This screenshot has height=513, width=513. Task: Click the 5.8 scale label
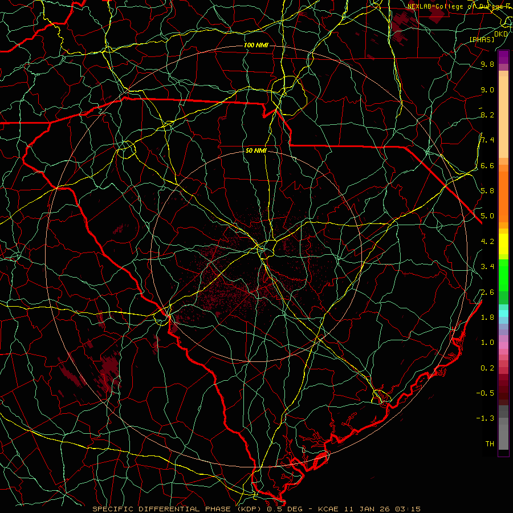[487, 190]
